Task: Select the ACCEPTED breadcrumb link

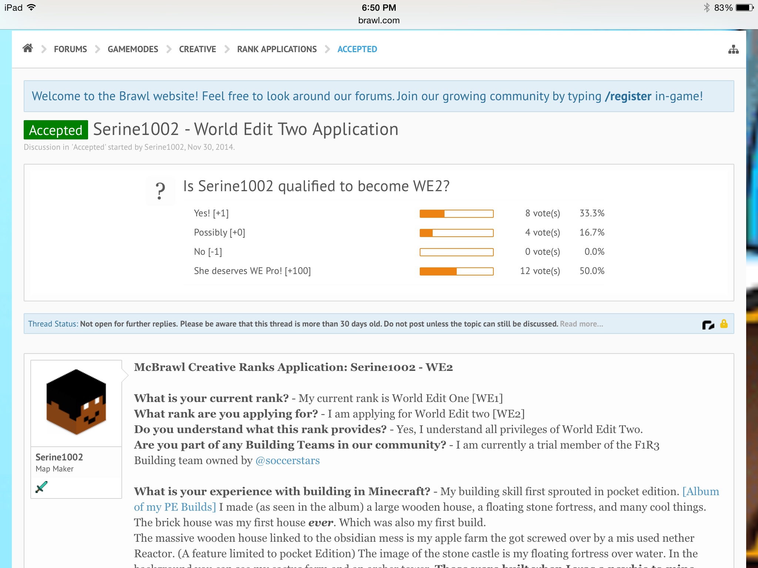Action: tap(357, 49)
